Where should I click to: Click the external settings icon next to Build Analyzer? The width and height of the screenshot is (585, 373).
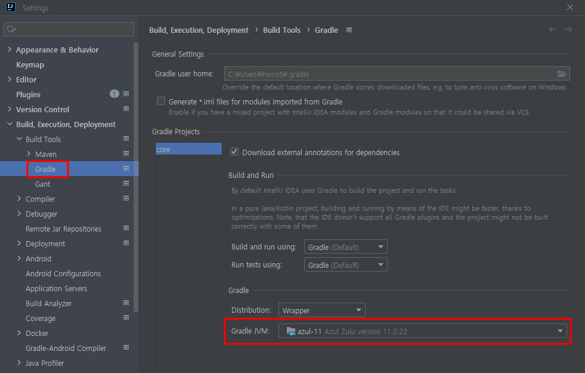pos(126,303)
